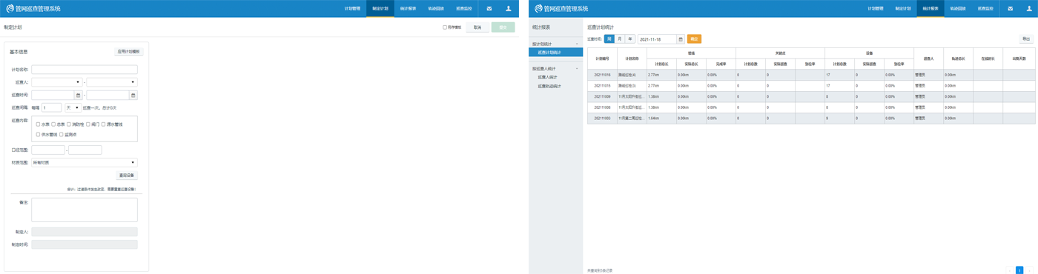Select 轨迹回放 in left window nav
Image resolution: width=1038 pixels, height=274 pixels.
point(436,9)
